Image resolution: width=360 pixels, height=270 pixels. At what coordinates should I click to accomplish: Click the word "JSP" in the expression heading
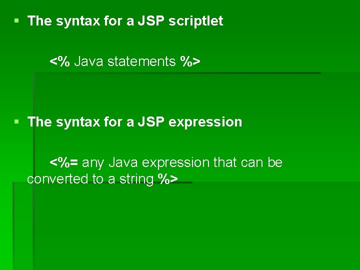click(x=151, y=121)
